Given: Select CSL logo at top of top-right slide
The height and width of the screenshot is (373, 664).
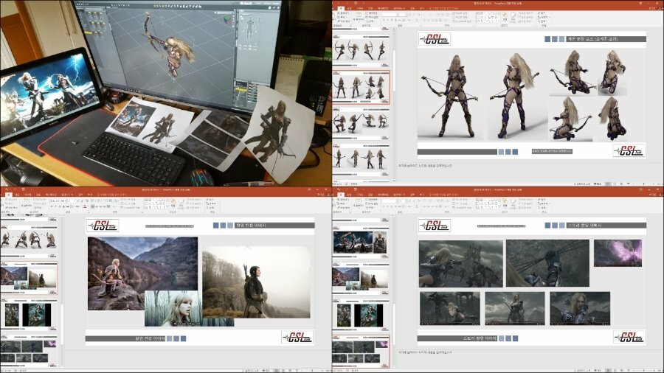Looking at the screenshot, I should [434, 39].
